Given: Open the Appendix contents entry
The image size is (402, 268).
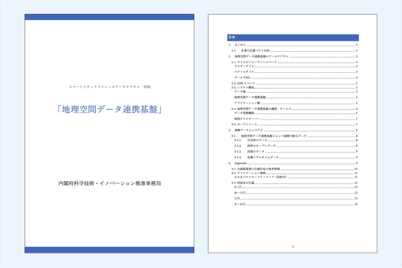Looking at the screenshot, I should [x=242, y=163].
